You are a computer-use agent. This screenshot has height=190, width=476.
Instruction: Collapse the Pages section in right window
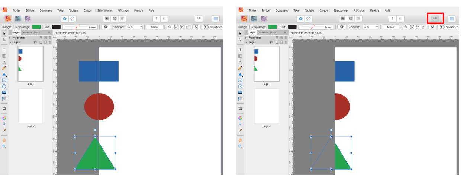[x=246, y=42]
